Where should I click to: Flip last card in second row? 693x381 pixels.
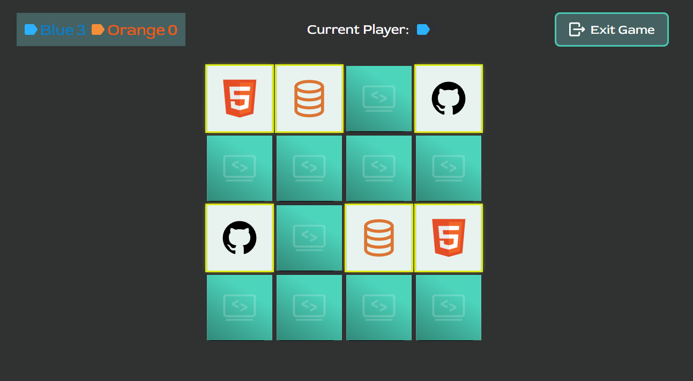tap(449, 168)
